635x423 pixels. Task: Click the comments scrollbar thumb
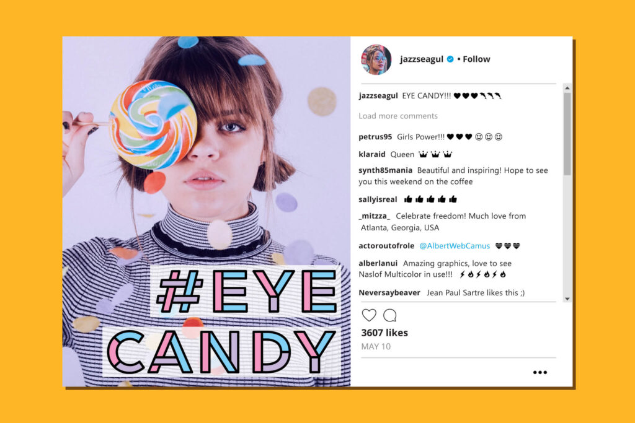click(x=567, y=134)
